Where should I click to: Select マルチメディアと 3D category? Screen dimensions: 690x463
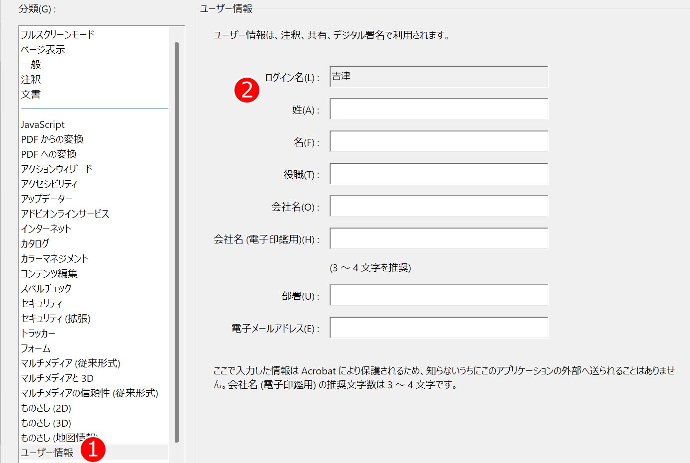tap(57, 378)
